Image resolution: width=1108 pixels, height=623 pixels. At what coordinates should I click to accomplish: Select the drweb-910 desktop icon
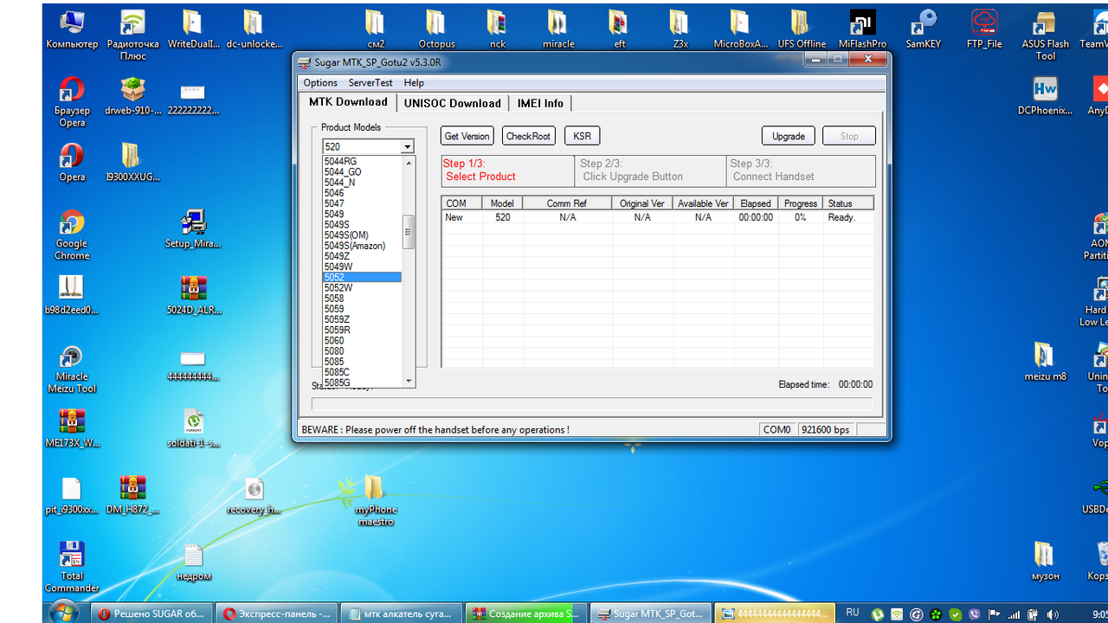(x=132, y=96)
